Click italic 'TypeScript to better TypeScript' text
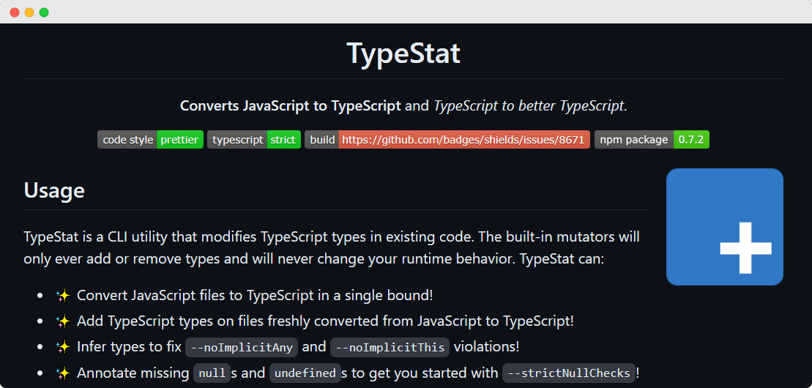The width and height of the screenshot is (812, 388). click(529, 106)
